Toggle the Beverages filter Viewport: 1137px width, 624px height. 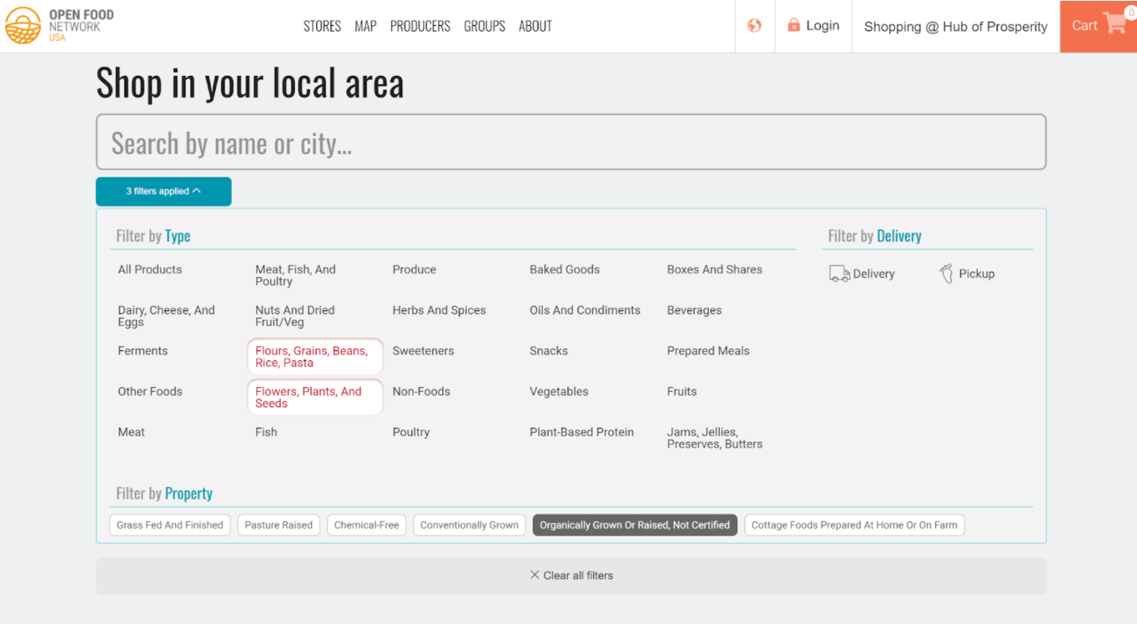click(695, 310)
